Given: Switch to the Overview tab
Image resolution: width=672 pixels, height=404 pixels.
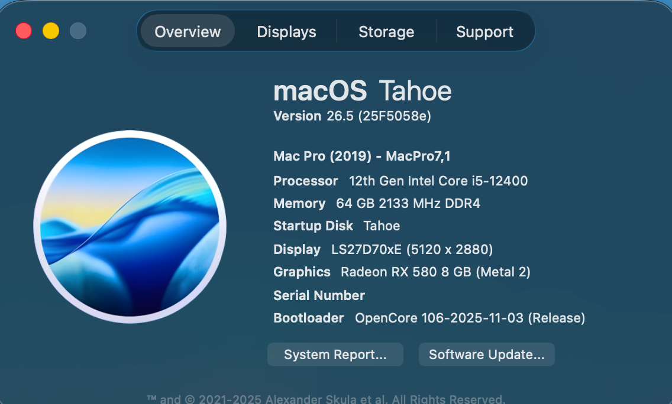Looking at the screenshot, I should [x=188, y=31].
